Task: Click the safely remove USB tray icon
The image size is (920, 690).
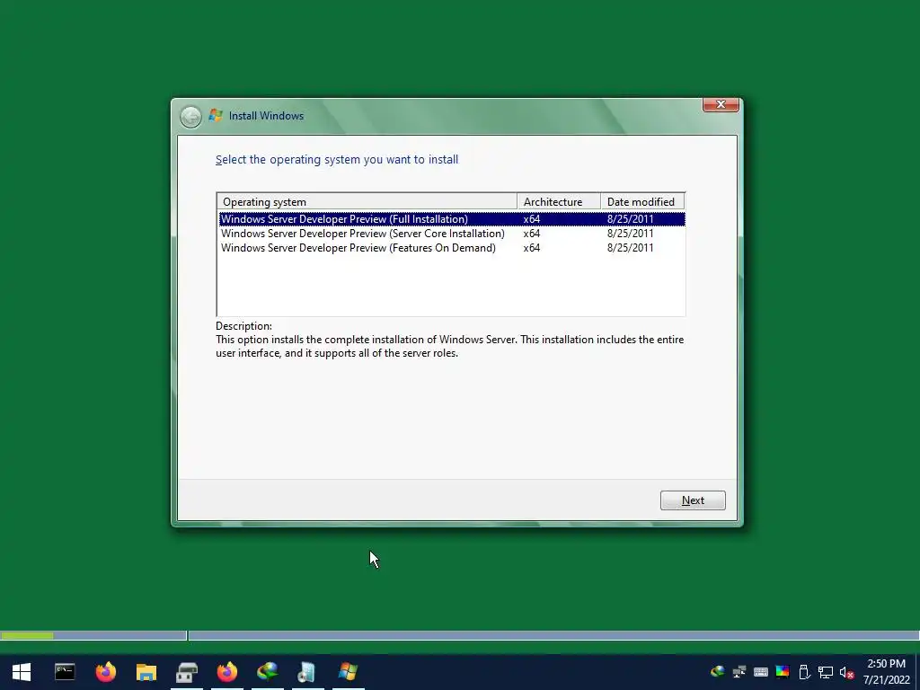Action: pos(804,672)
